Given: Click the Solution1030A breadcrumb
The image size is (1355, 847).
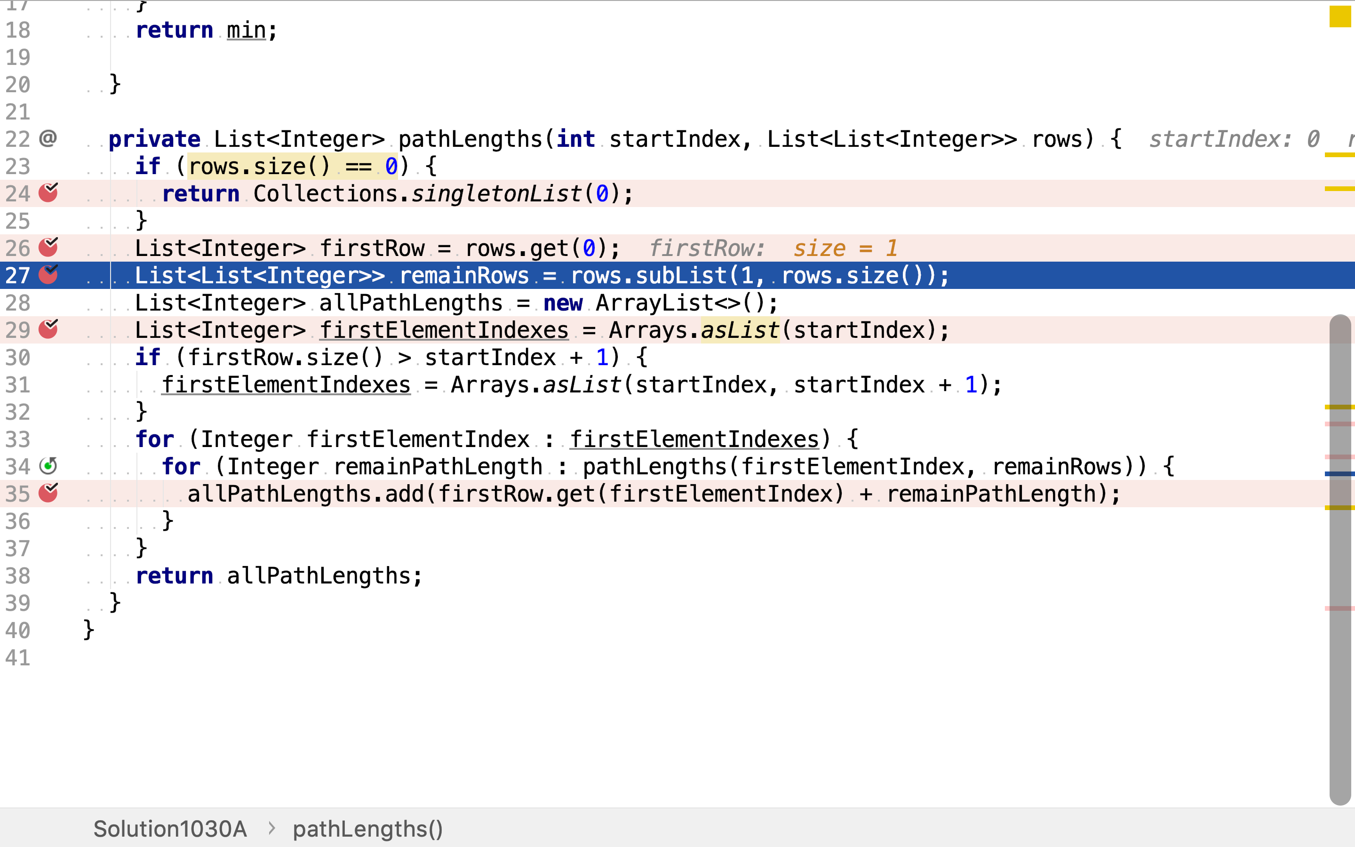Looking at the screenshot, I should [x=170, y=829].
